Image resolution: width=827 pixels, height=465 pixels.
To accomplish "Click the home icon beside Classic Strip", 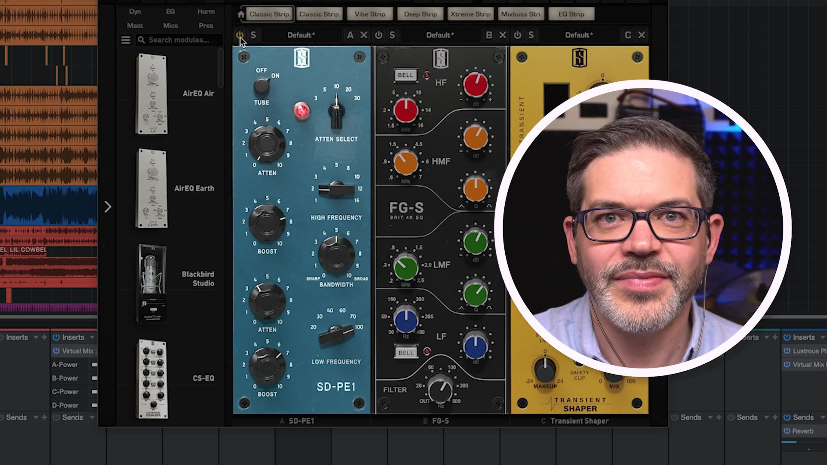I will coord(241,14).
